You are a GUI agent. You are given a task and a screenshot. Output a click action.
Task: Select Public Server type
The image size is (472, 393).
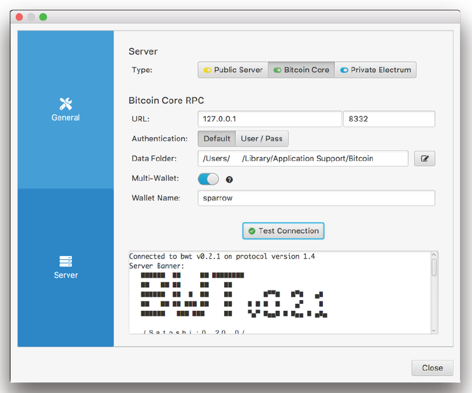pos(233,70)
